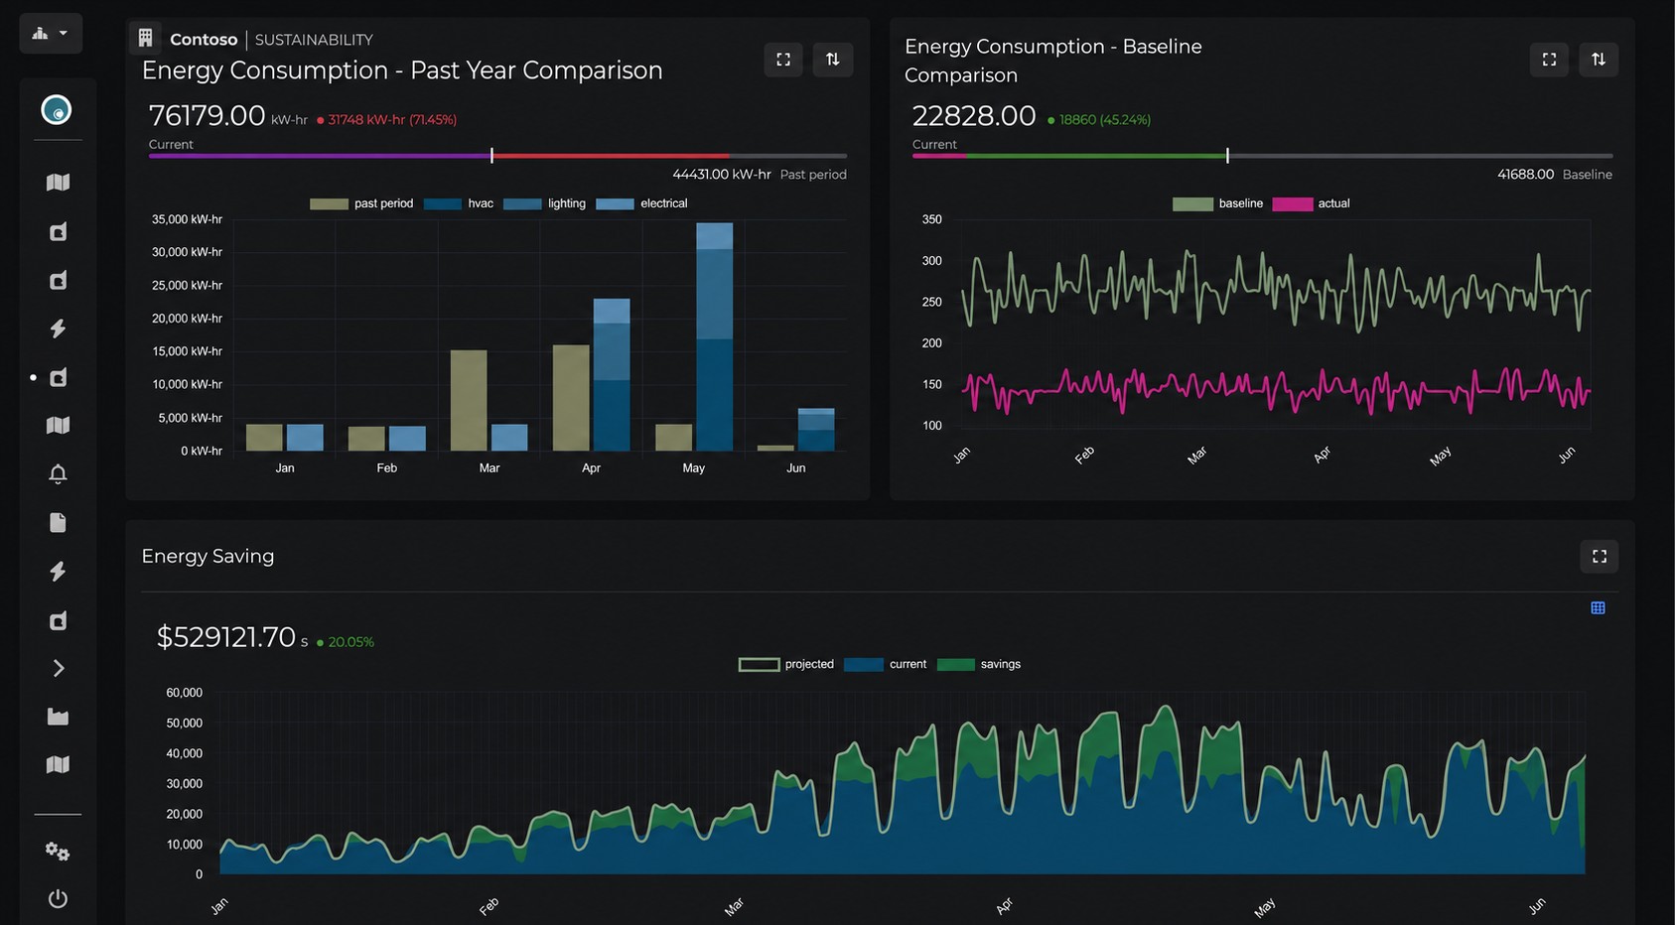
Task: Toggle the 'projected' legend series
Action: [786, 664]
